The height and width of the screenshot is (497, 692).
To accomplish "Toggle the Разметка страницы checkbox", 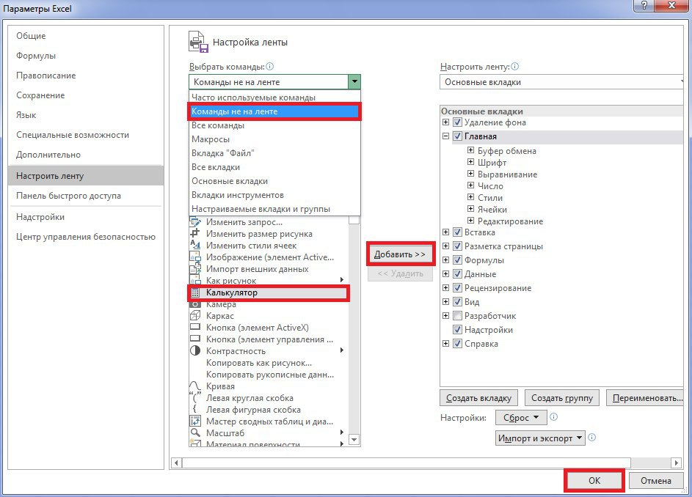I will point(458,246).
